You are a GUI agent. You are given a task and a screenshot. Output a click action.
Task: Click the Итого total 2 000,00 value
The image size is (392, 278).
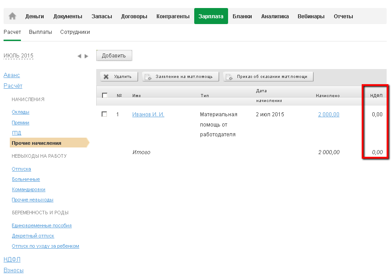click(x=329, y=152)
